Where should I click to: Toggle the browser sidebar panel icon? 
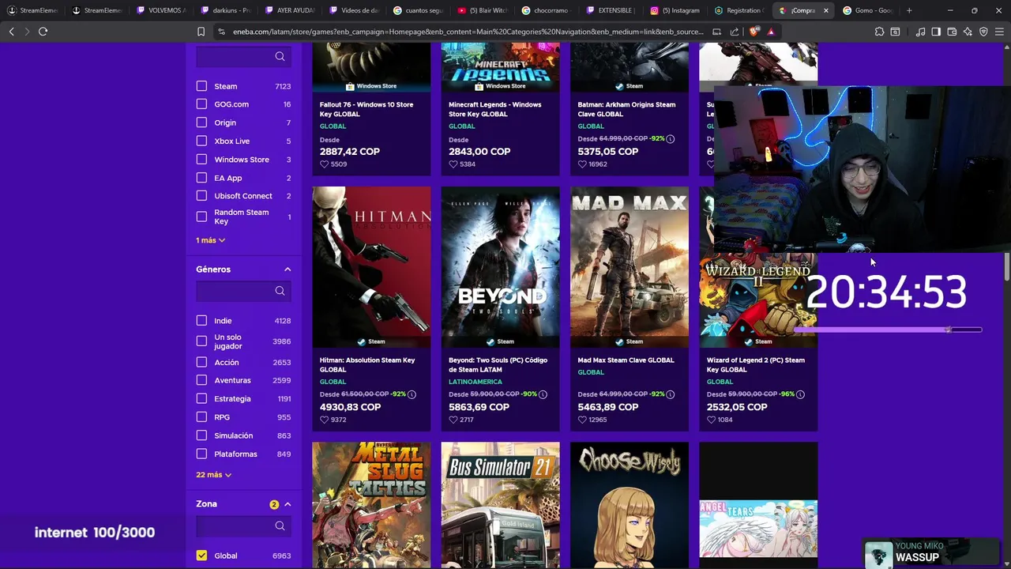[x=936, y=32]
